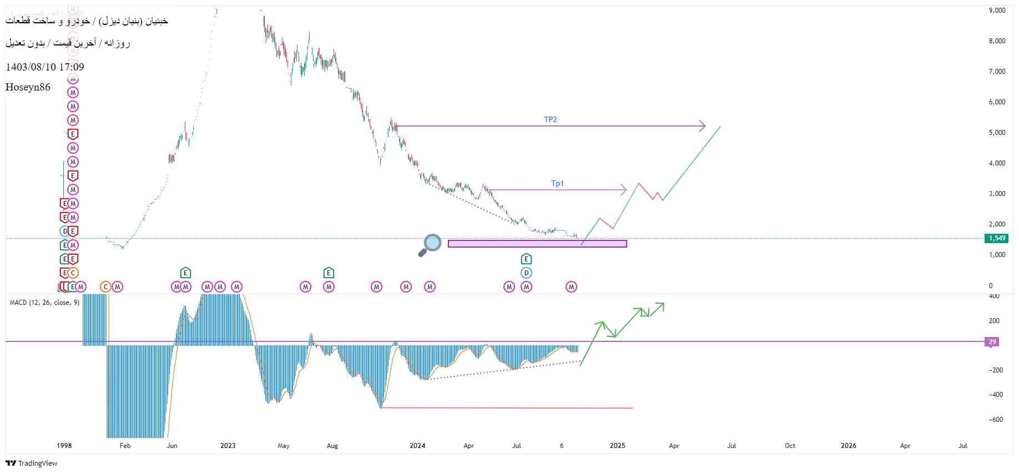The image size is (1019, 473).
Task: Select the purple support zone rectangle
Action: coord(537,244)
